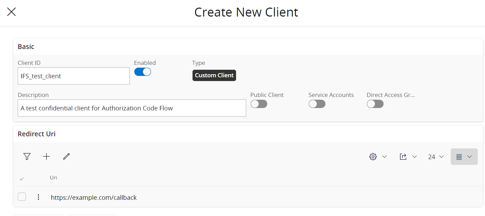Add a new redirect URI with the plus icon
This screenshot has height=216, width=485.
pyautogui.click(x=46, y=156)
